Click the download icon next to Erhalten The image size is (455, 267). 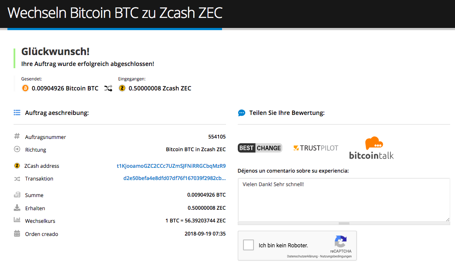17,208
